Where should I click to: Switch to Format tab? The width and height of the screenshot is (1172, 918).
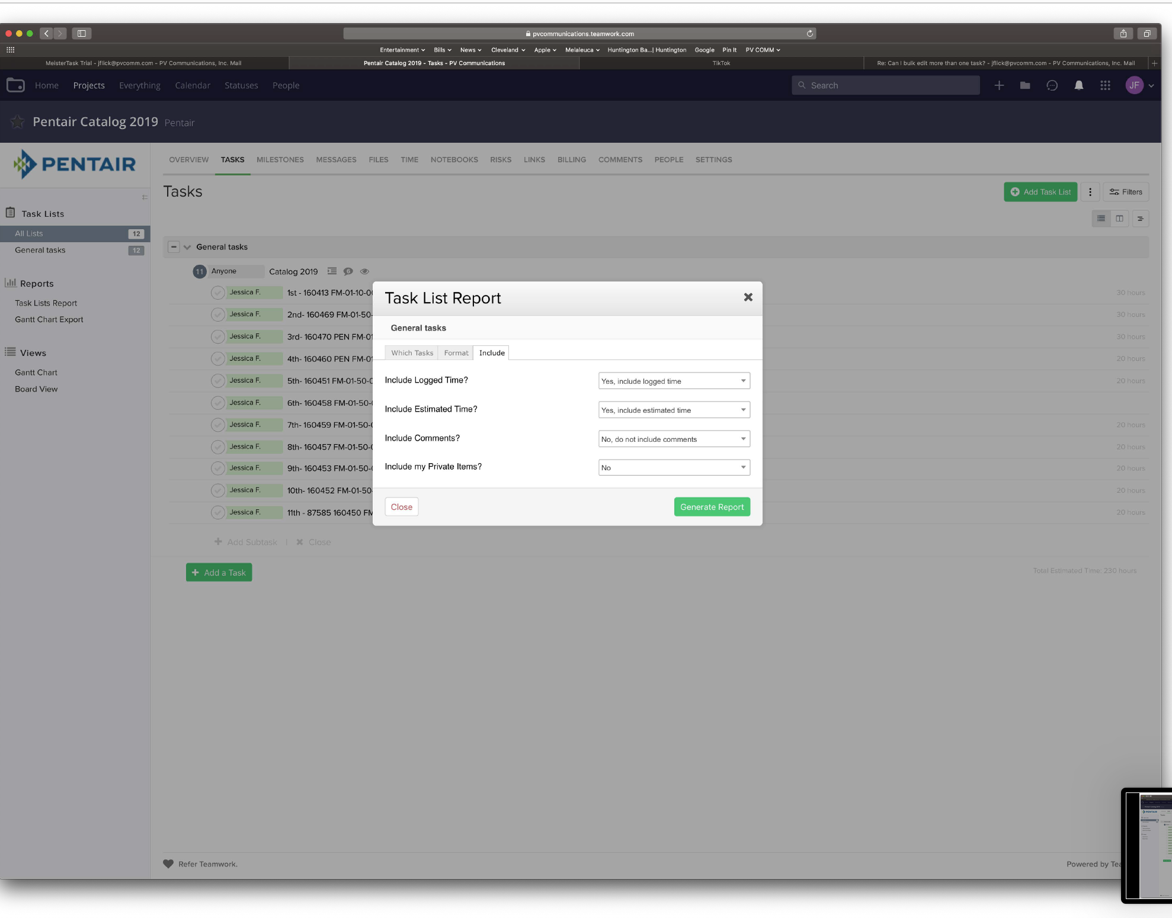[x=456, y=353]
